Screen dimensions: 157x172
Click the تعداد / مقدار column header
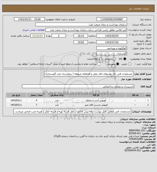[37, 95]
